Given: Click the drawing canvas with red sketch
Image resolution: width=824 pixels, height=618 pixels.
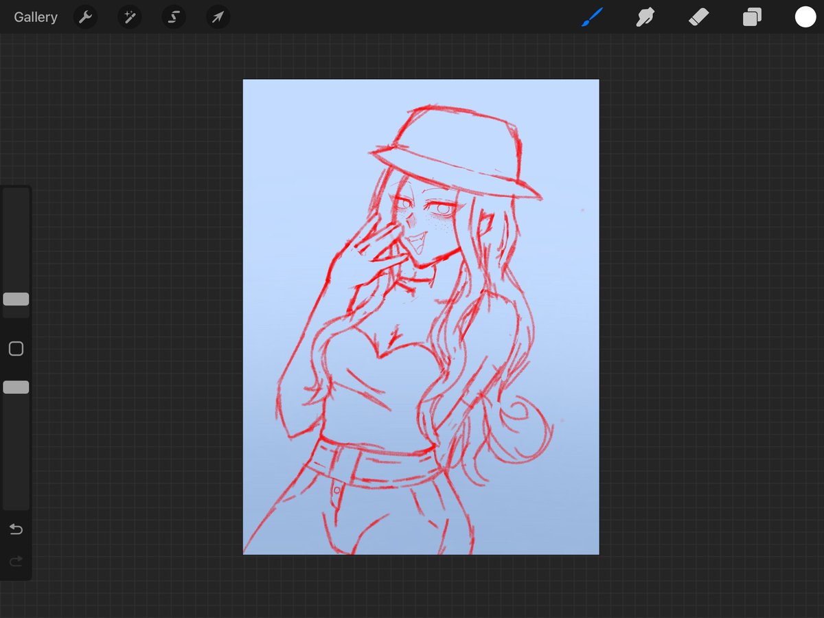Looking at the screenshot, I should [421, 317].
